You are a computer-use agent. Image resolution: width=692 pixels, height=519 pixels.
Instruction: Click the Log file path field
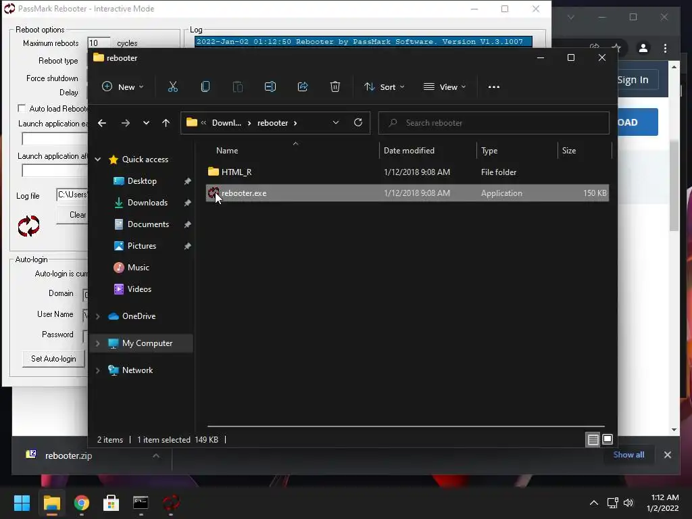click(72, 195)
